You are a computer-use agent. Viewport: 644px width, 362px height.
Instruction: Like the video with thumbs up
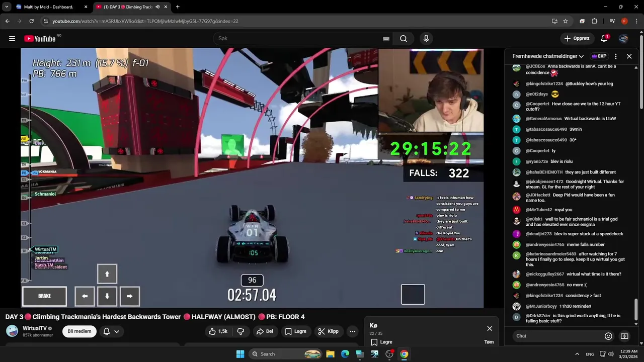click(218, 331)
